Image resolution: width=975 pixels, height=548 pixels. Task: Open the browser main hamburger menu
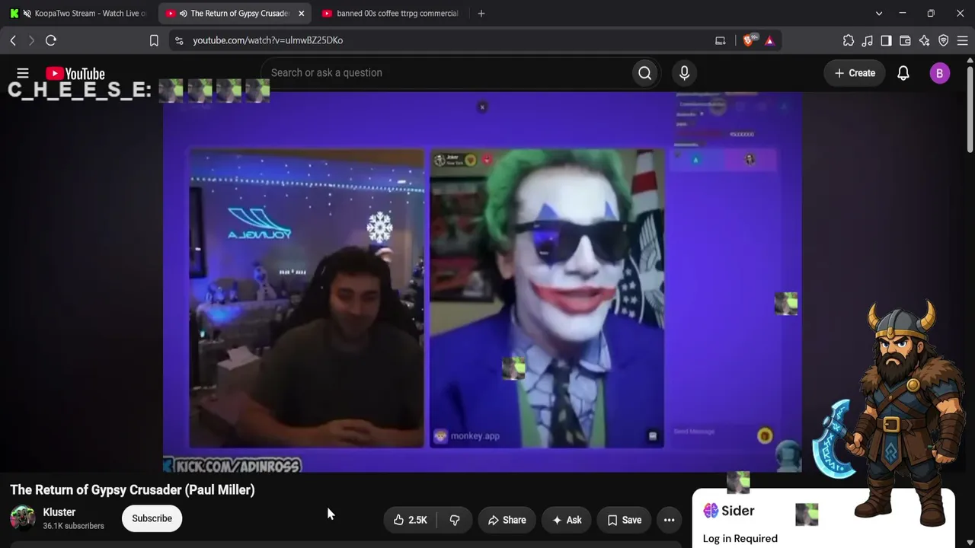pyautogui.click(x=962, y=40)
